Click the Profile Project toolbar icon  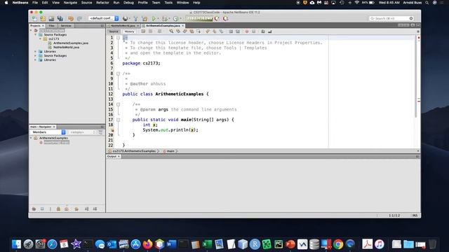[x=175, y=19]
